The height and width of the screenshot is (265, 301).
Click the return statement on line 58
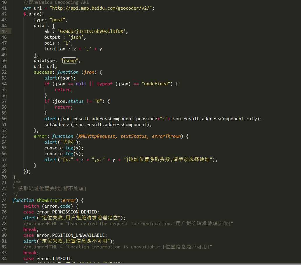pyautogui.click(x=64, y=107)
